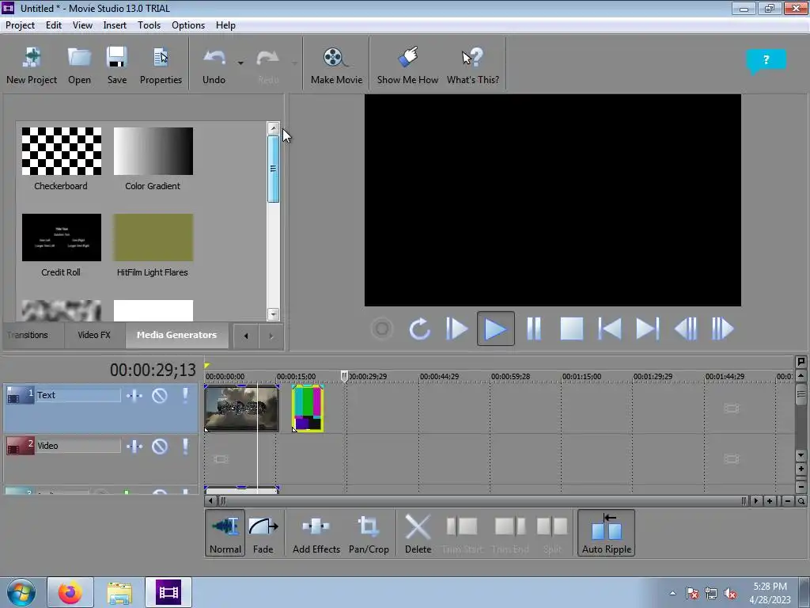Open the View menu
This screenshot has width=810, height=608.
[x=82, y=25]
